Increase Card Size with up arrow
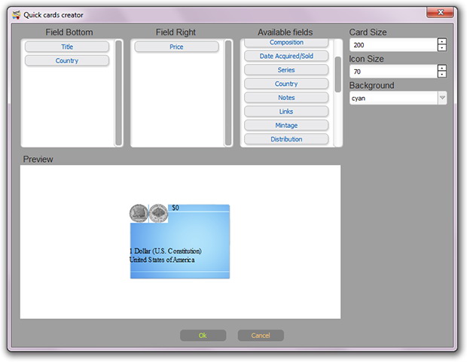Screen dimensions: 467x362 click(442, 41)
